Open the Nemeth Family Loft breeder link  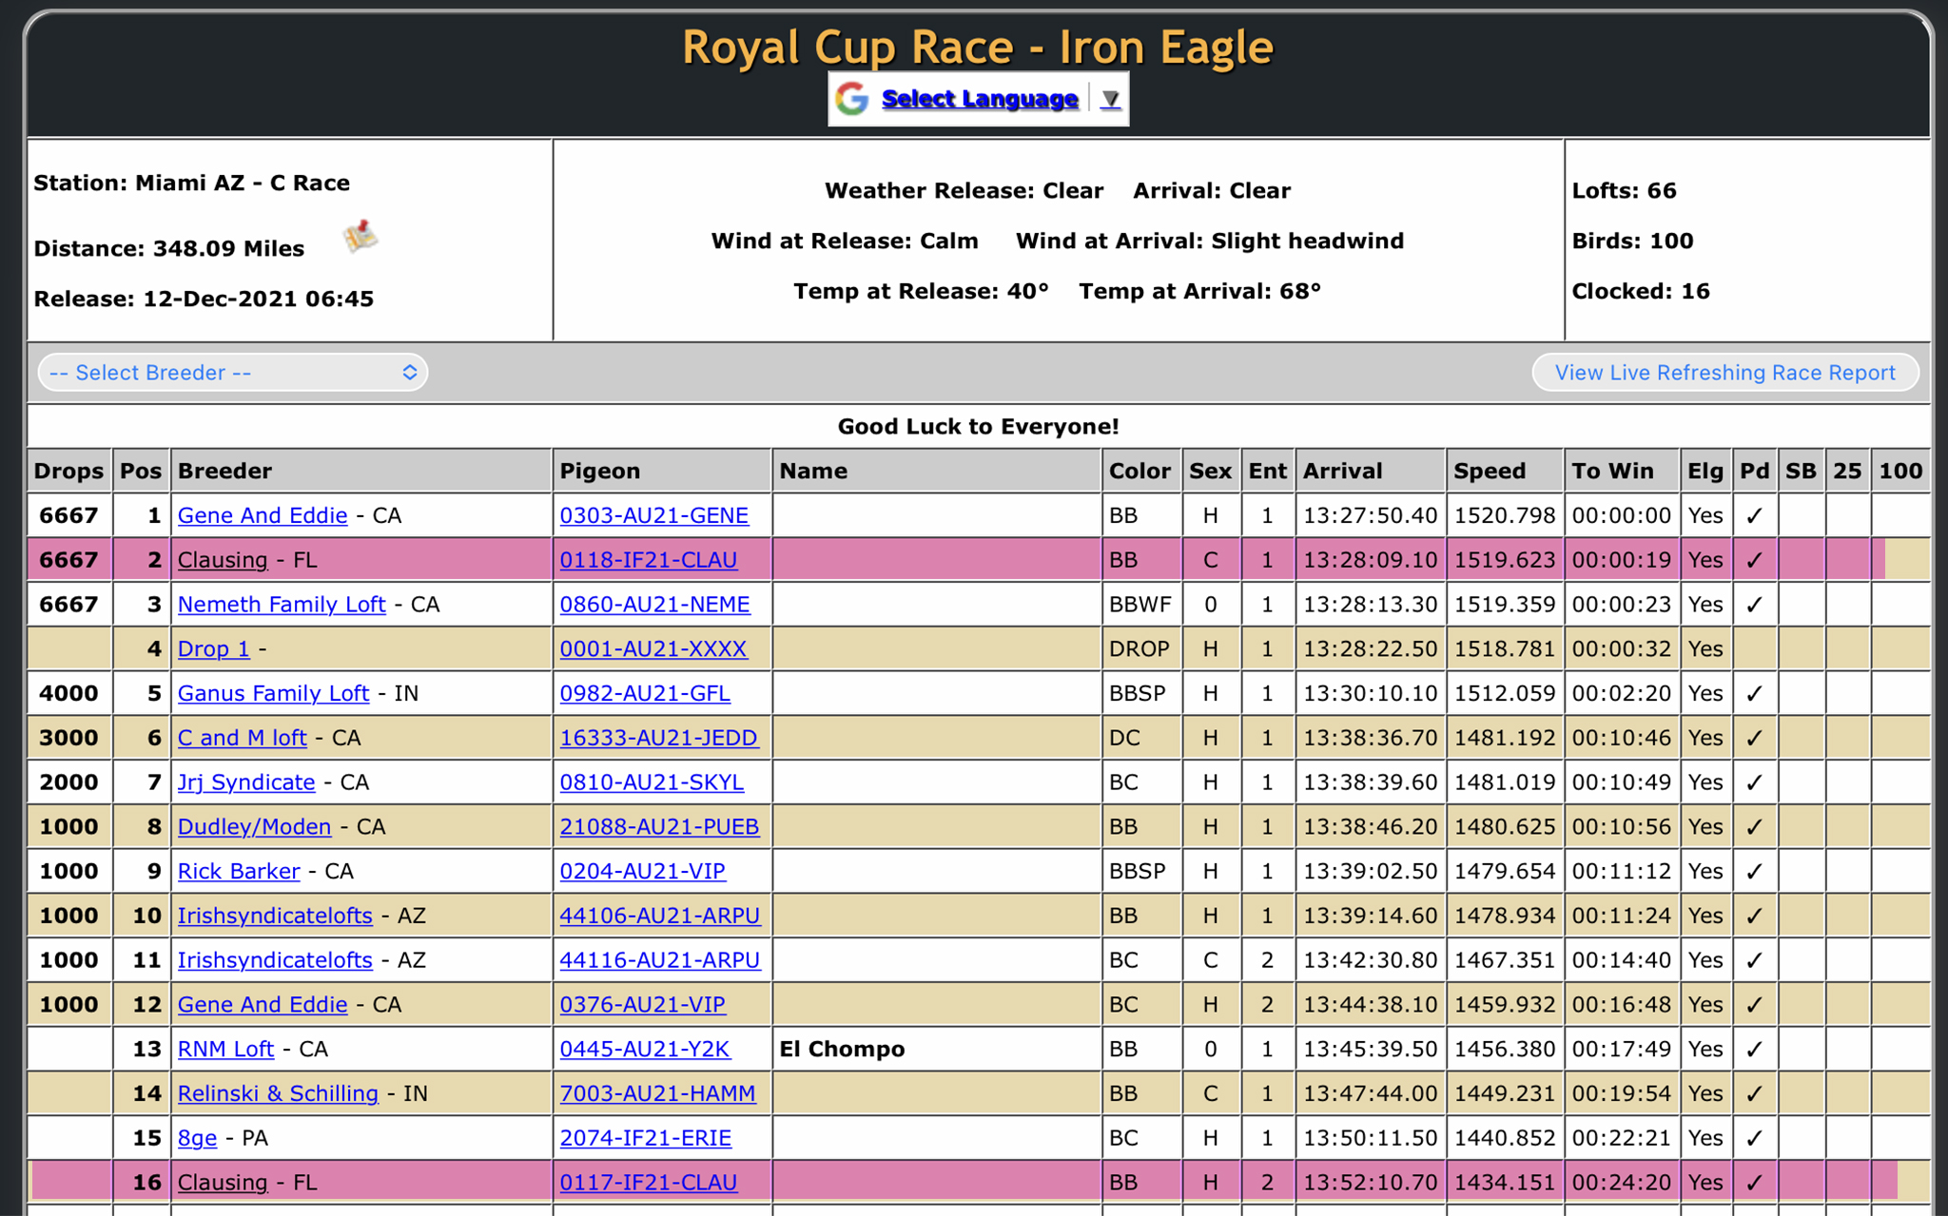(282, 605)
